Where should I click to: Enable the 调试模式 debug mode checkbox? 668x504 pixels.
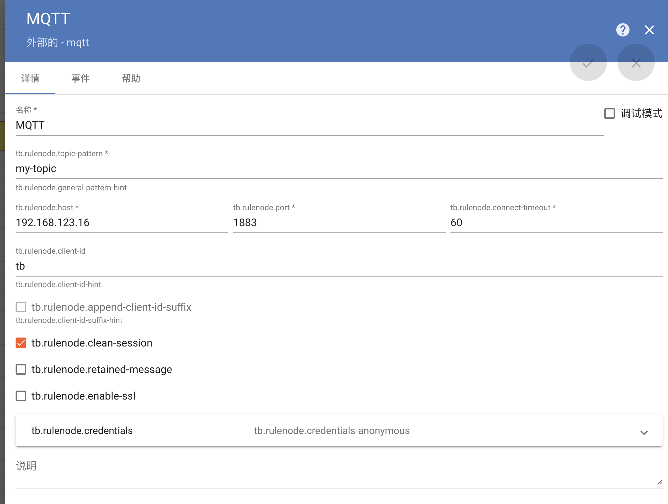coord(610,113)
